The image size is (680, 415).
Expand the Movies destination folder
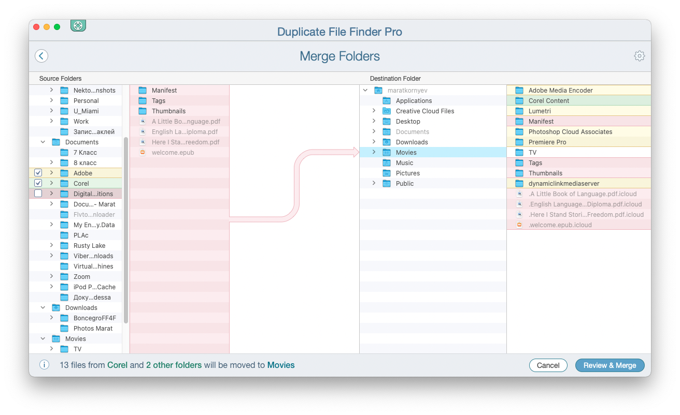click(x=374, y=152)
